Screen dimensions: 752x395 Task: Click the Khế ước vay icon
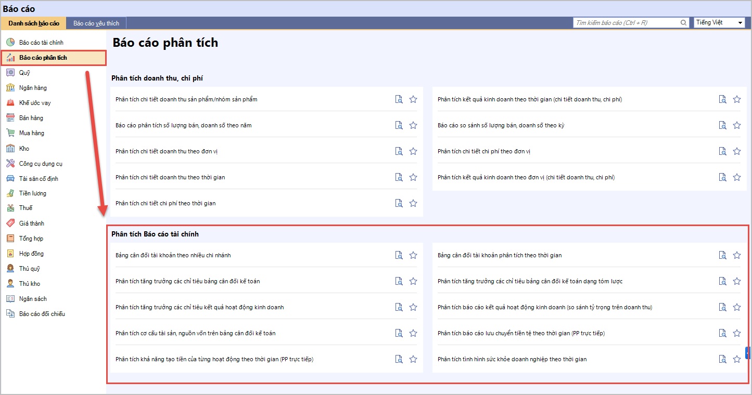(x=10, y=103)
